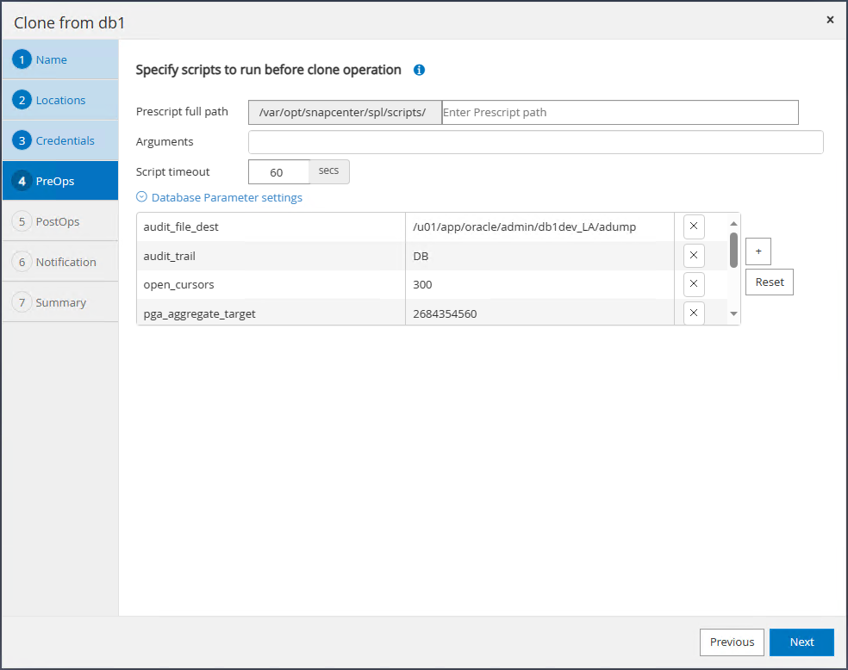The height and width of the screenshot is (670, 848).
Task: Focus the Arguments text field
Action: (x=535, y=142)
